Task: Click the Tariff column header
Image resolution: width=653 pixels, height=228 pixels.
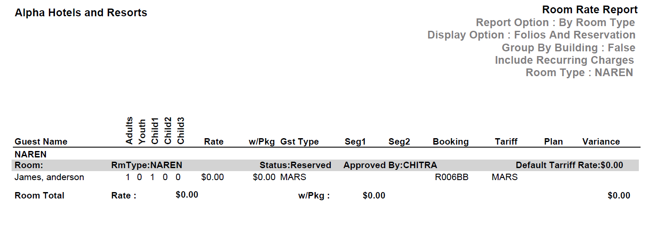Action: click(x=506, y=142)
